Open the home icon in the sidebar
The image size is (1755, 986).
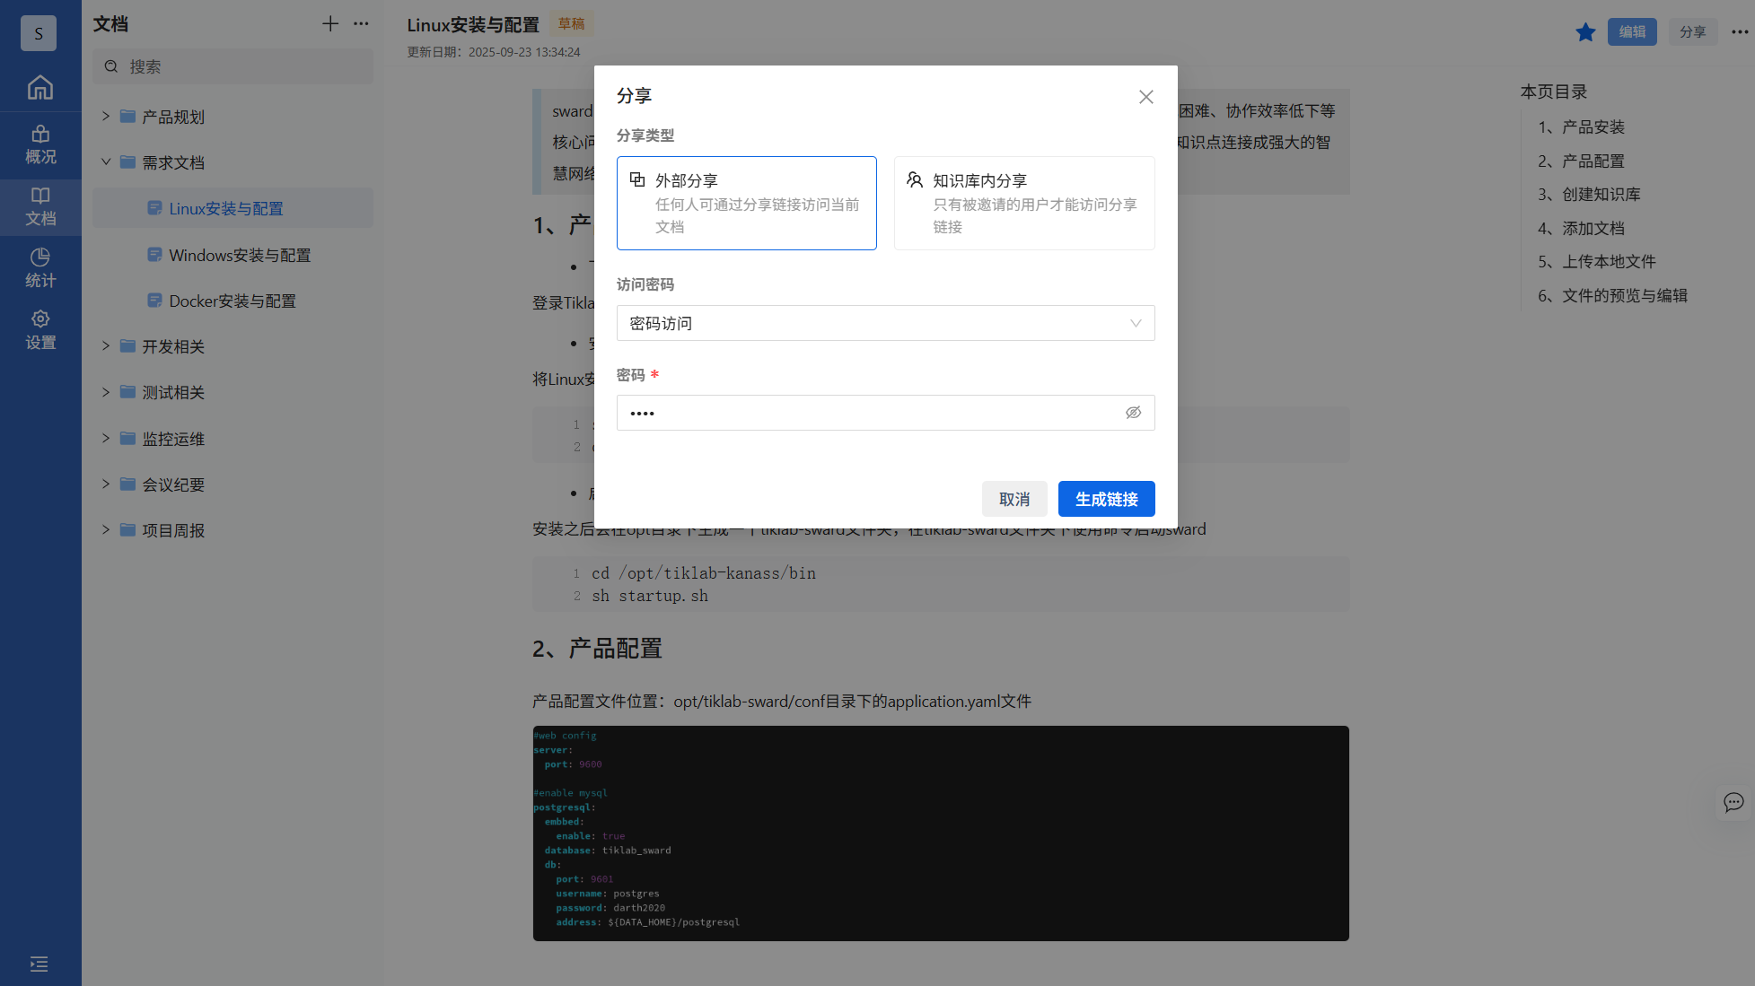click(40, 87)
